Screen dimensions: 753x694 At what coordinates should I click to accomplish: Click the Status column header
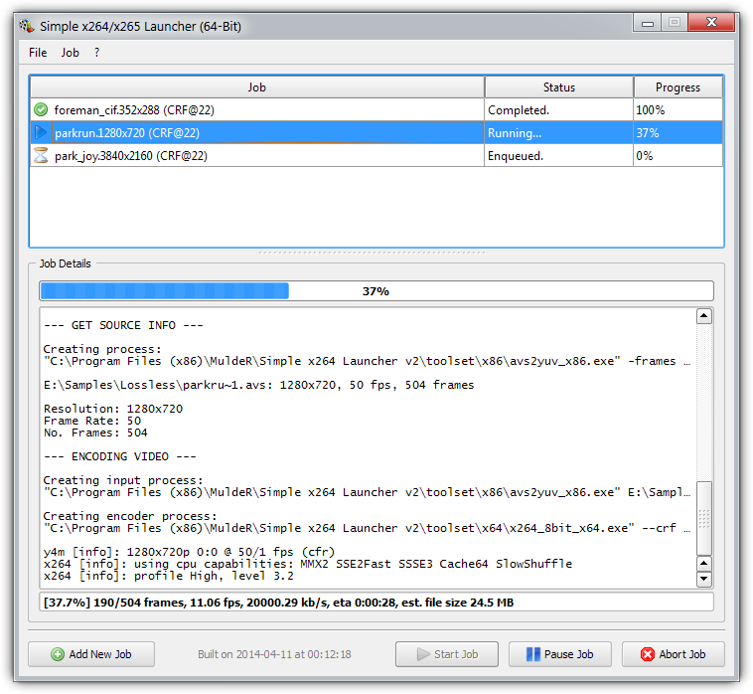[x=559, y=87]
